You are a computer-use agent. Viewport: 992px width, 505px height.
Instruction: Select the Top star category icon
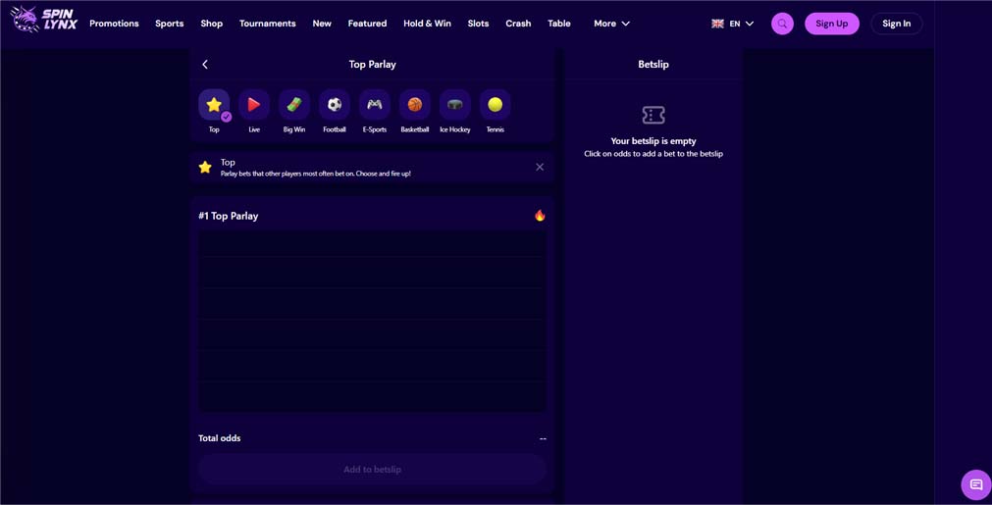pyautogui.click(x=215, y=105)
